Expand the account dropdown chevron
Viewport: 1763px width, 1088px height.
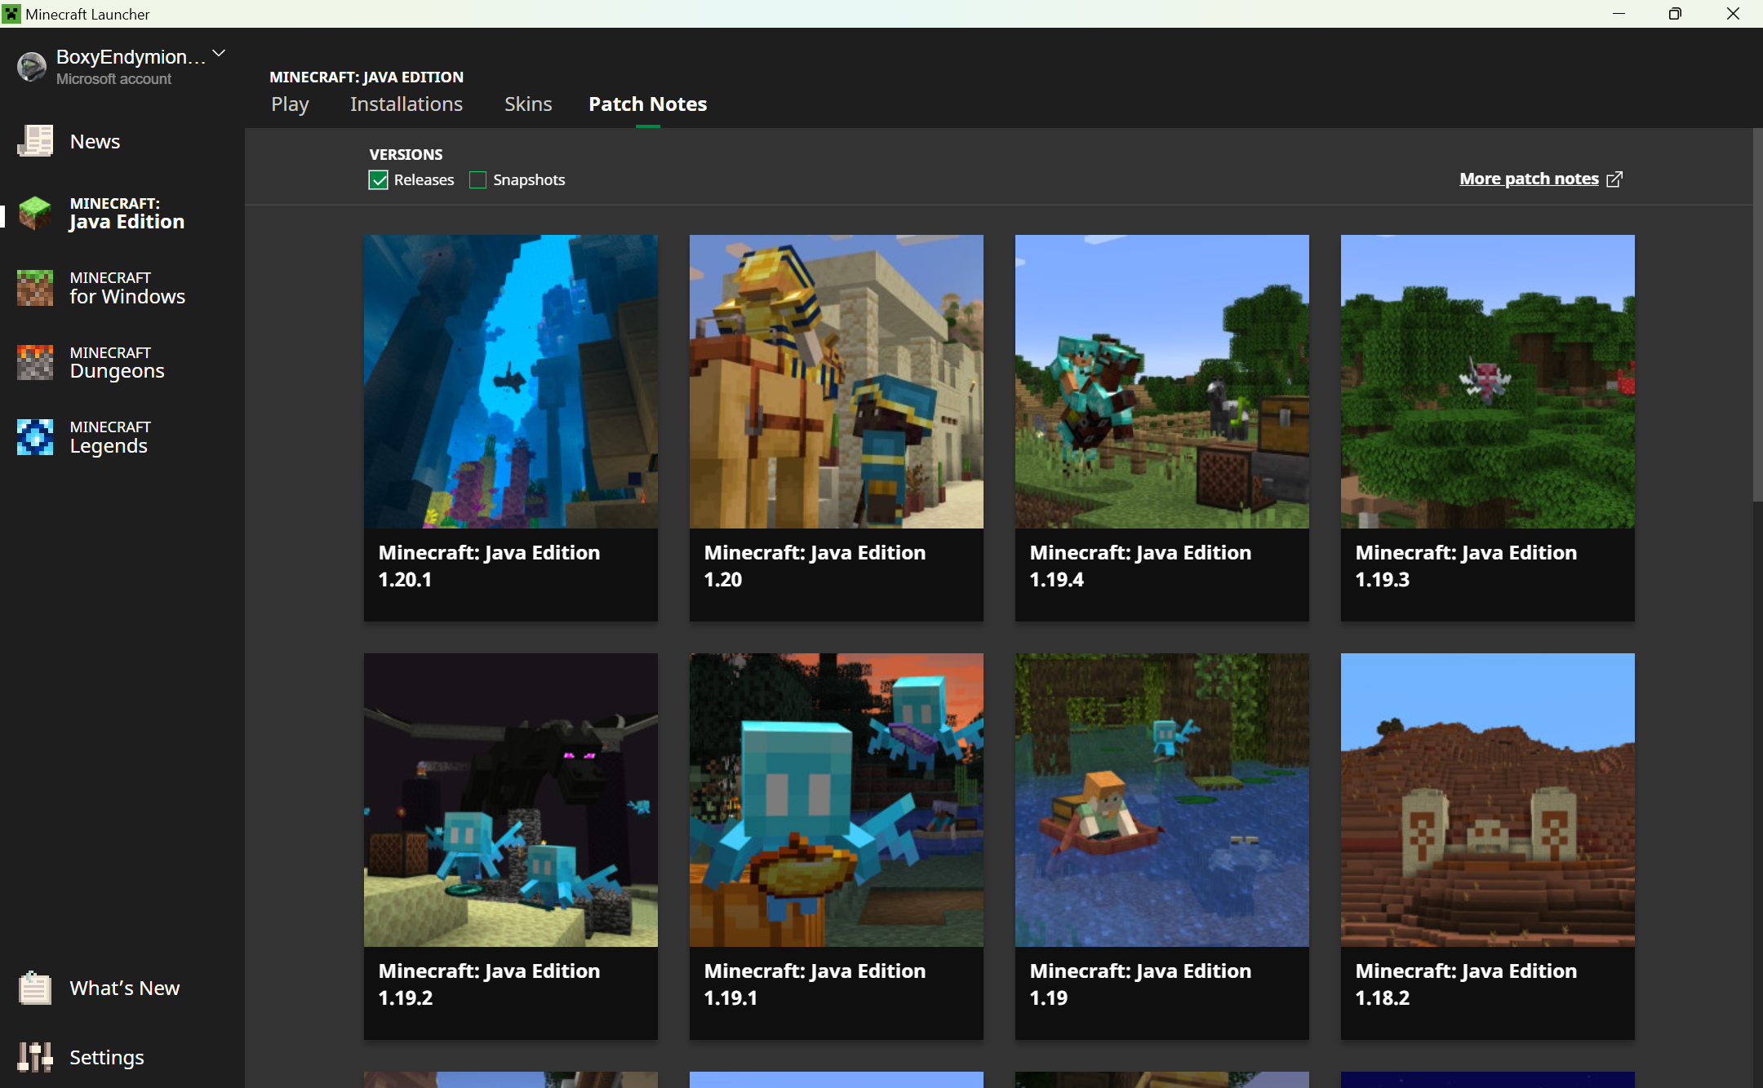point(219,54)
